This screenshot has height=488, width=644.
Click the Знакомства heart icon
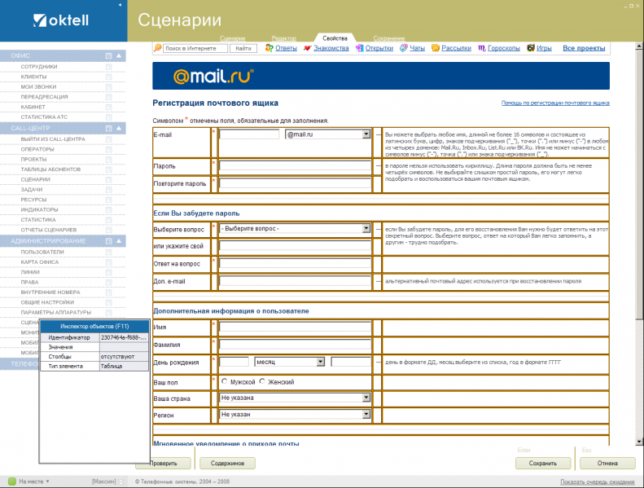coord(307,48)
